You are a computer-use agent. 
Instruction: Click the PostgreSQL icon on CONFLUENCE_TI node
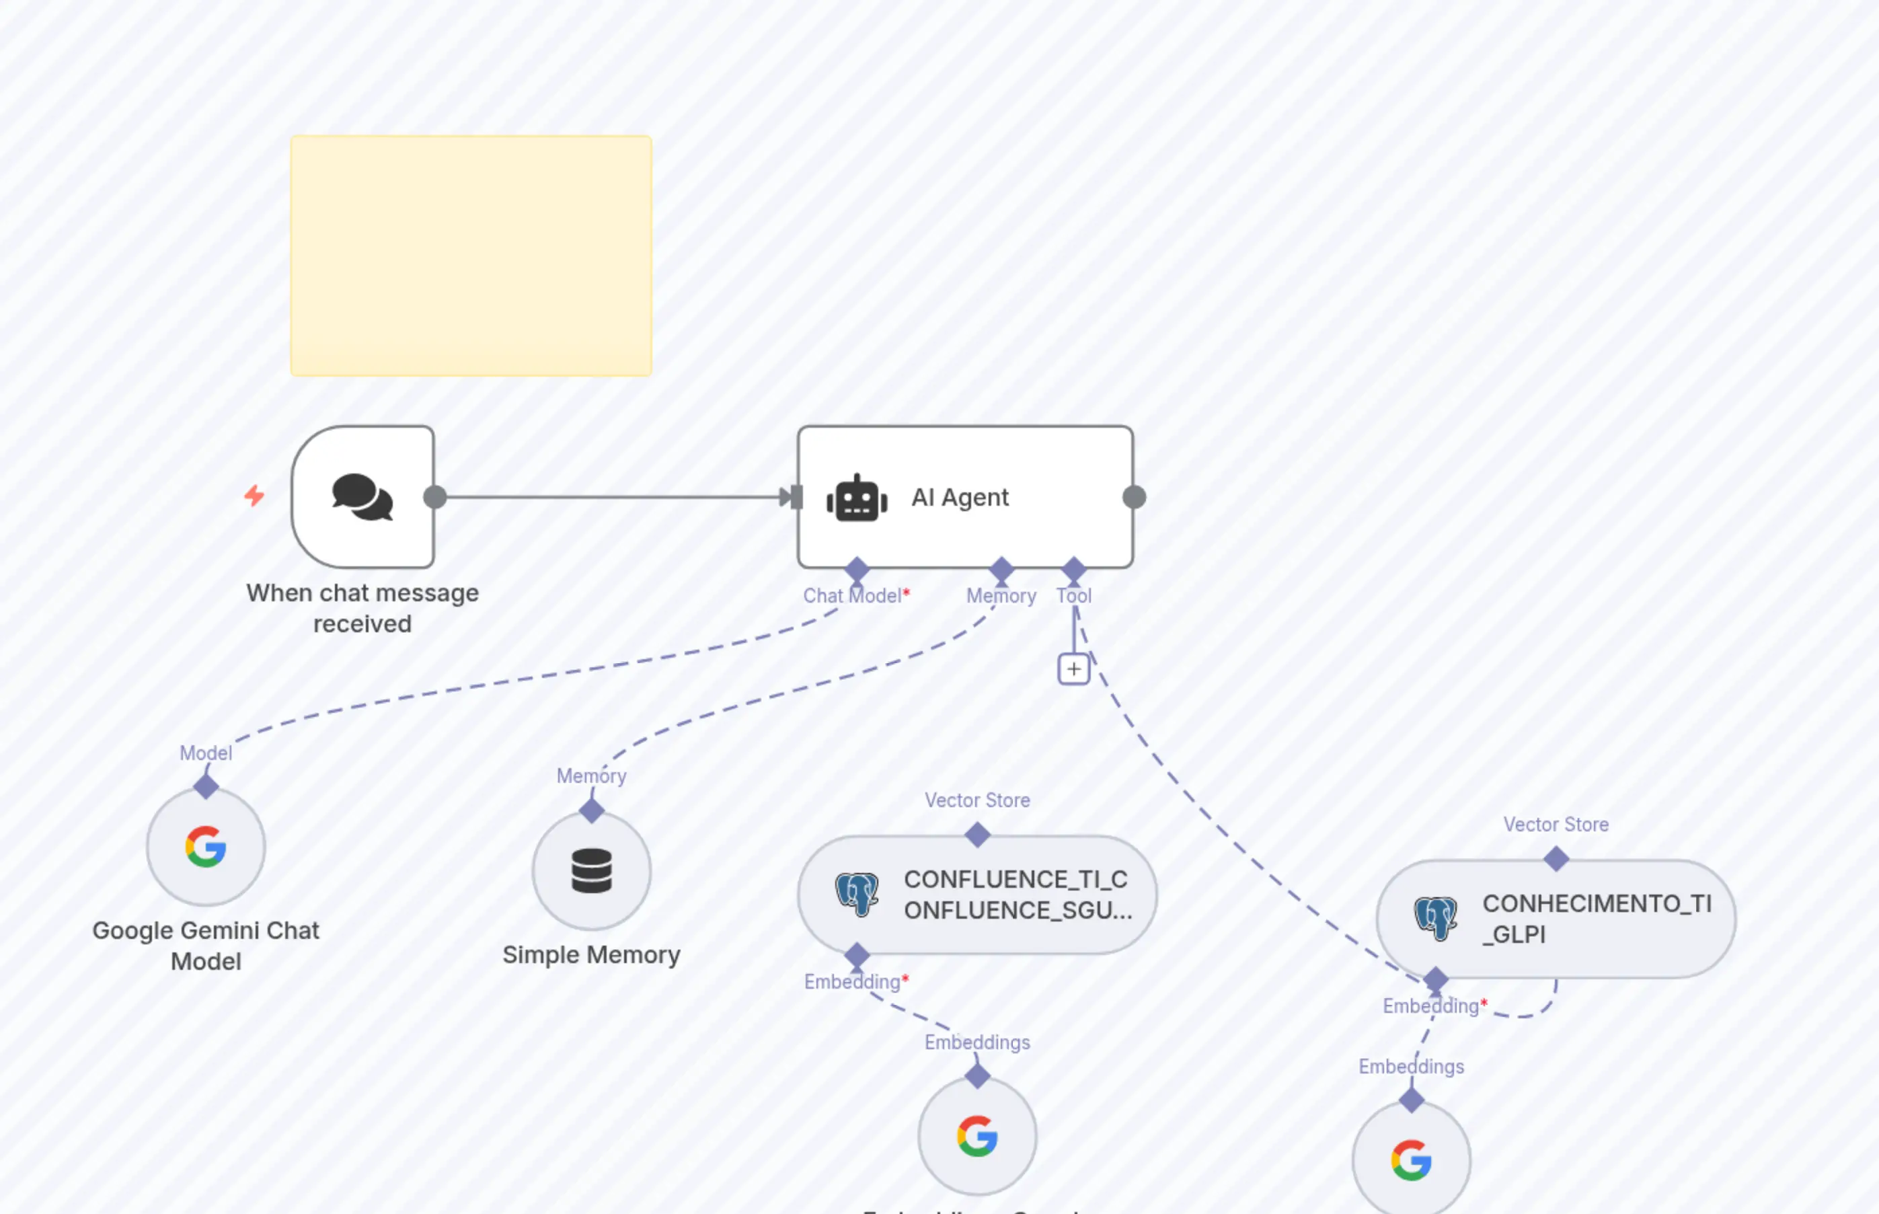pos(859,895)
